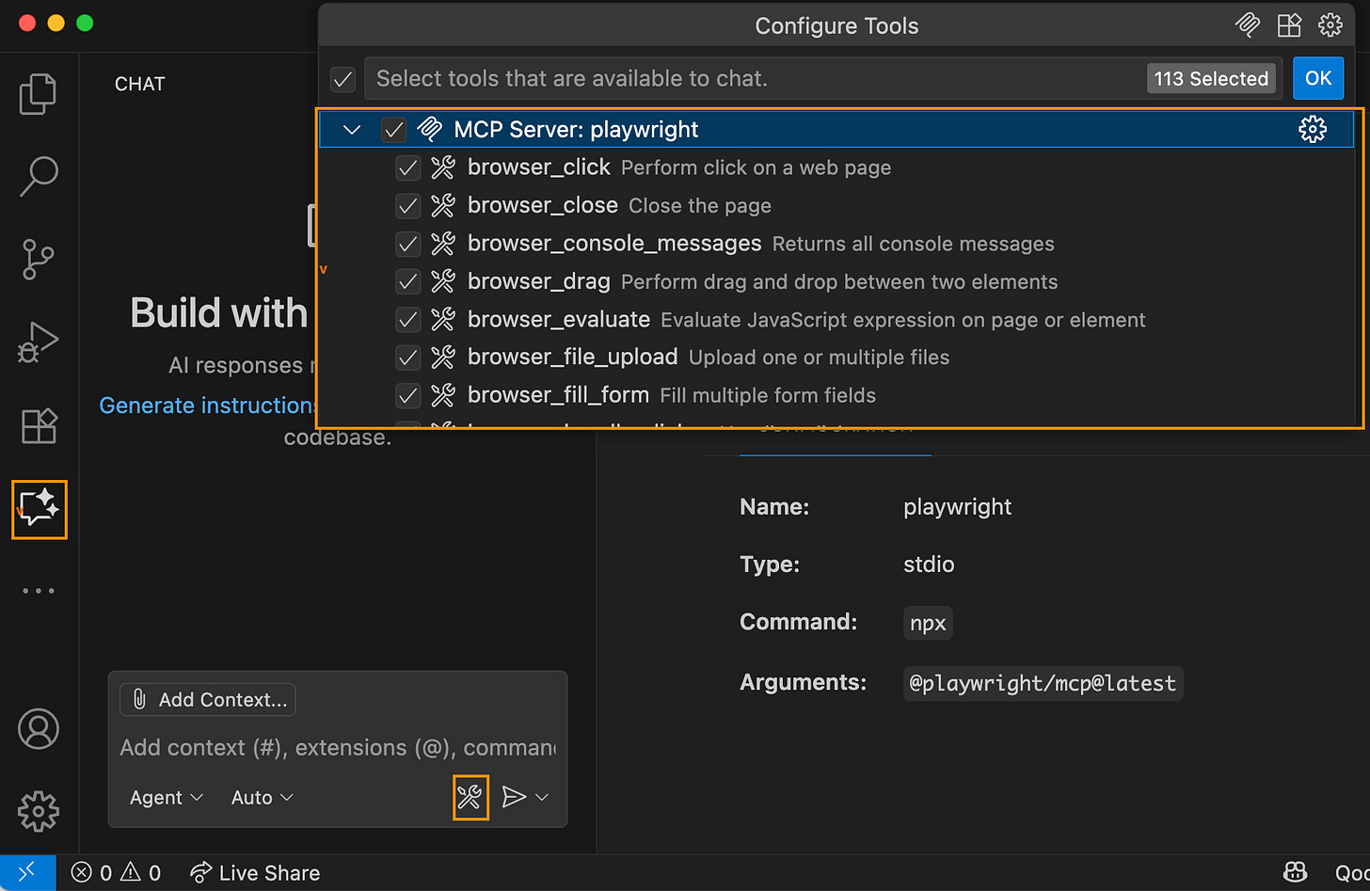Viewport: 1370px width, 891px height.
Task: Click the Add Context... button
Action: (208, 699)
